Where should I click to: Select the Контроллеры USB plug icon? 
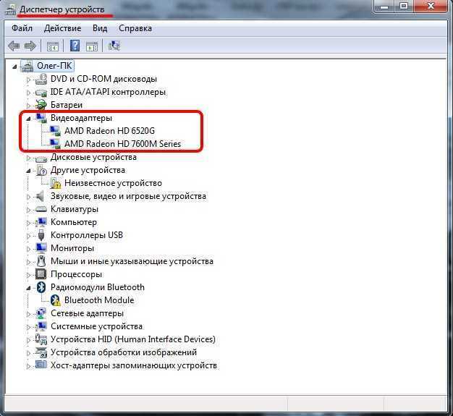coord(41,235)
